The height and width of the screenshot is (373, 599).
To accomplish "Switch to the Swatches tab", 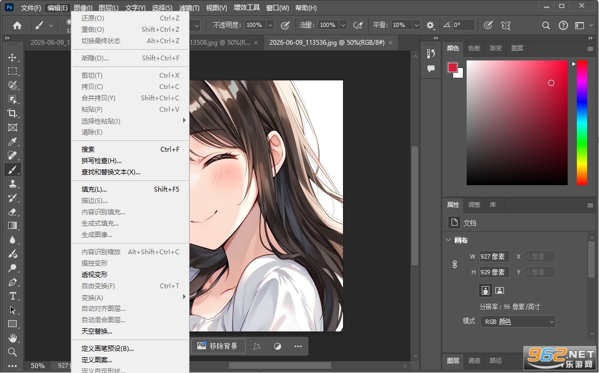I will tap(474, 48).
